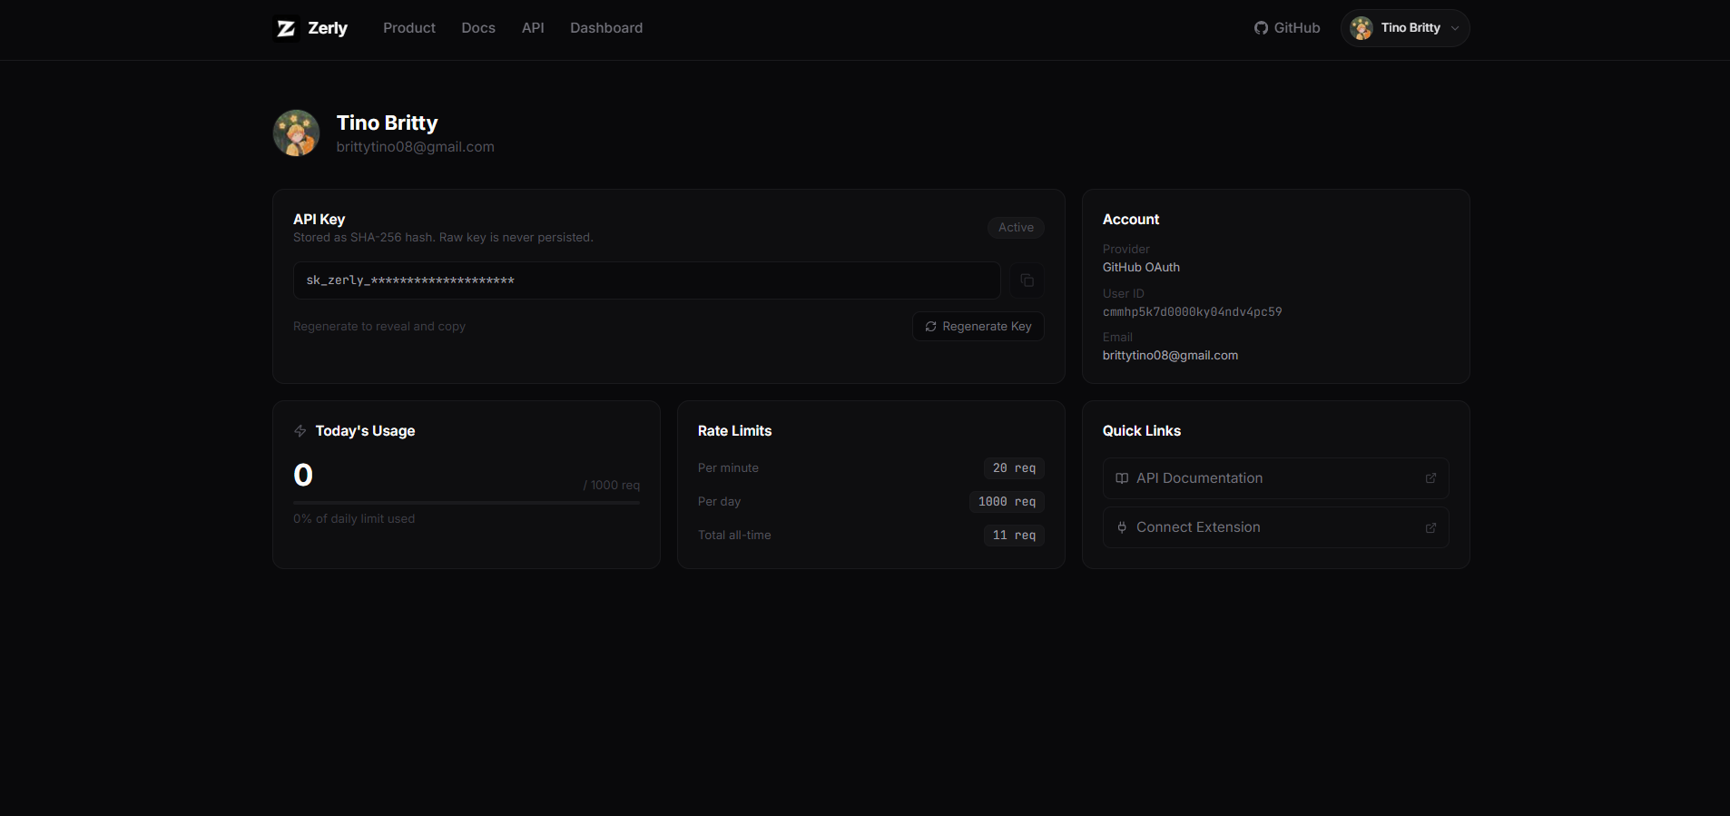The height and width of the screenshot is (816, 1730).
Task: Open the API Documentation quick link
Action: tap(1275, 478)
